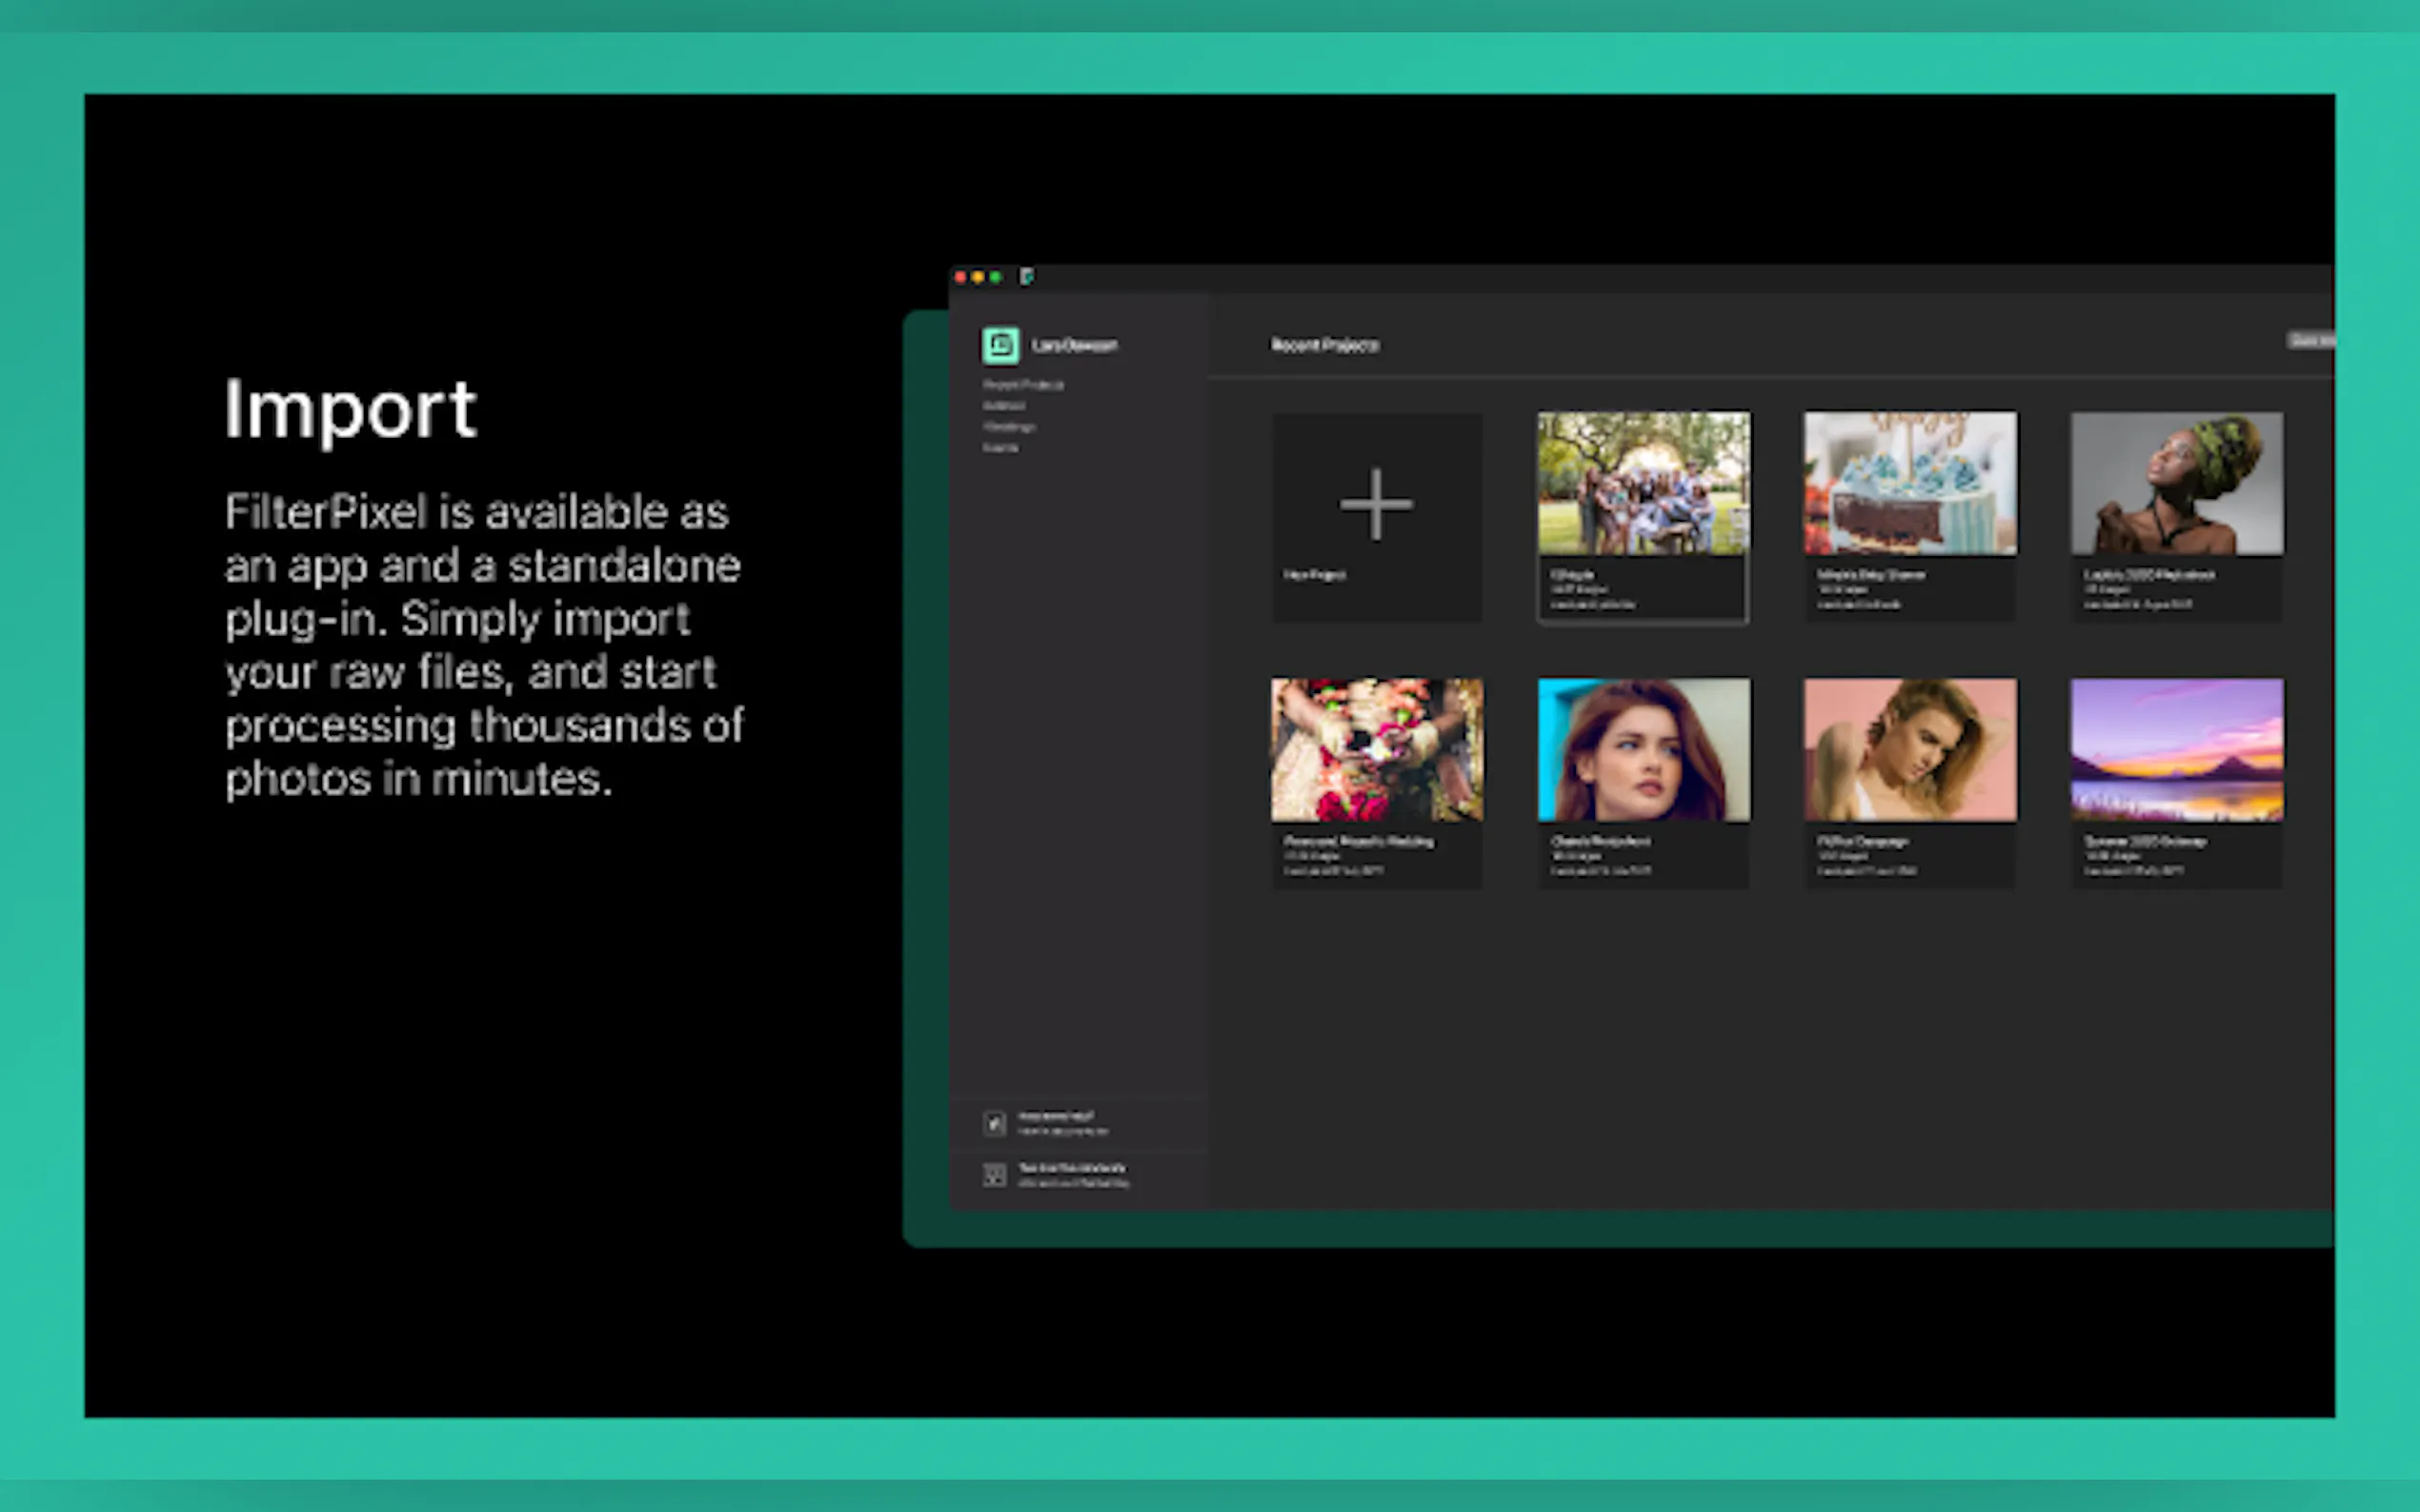The width and height of the screenshot is (2420, 1512).
Task: Open the tutorials icon at bottom of sidebar
Action: (995, 1175)
